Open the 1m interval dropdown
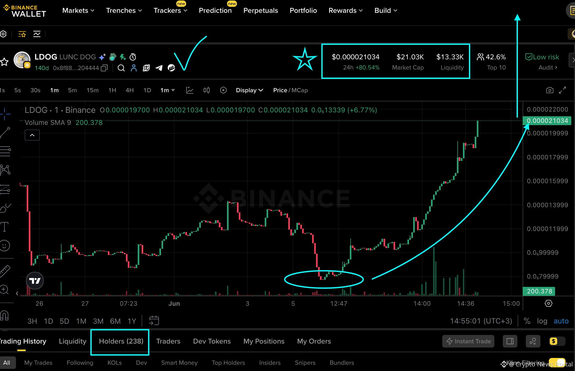 pos(168,90)
